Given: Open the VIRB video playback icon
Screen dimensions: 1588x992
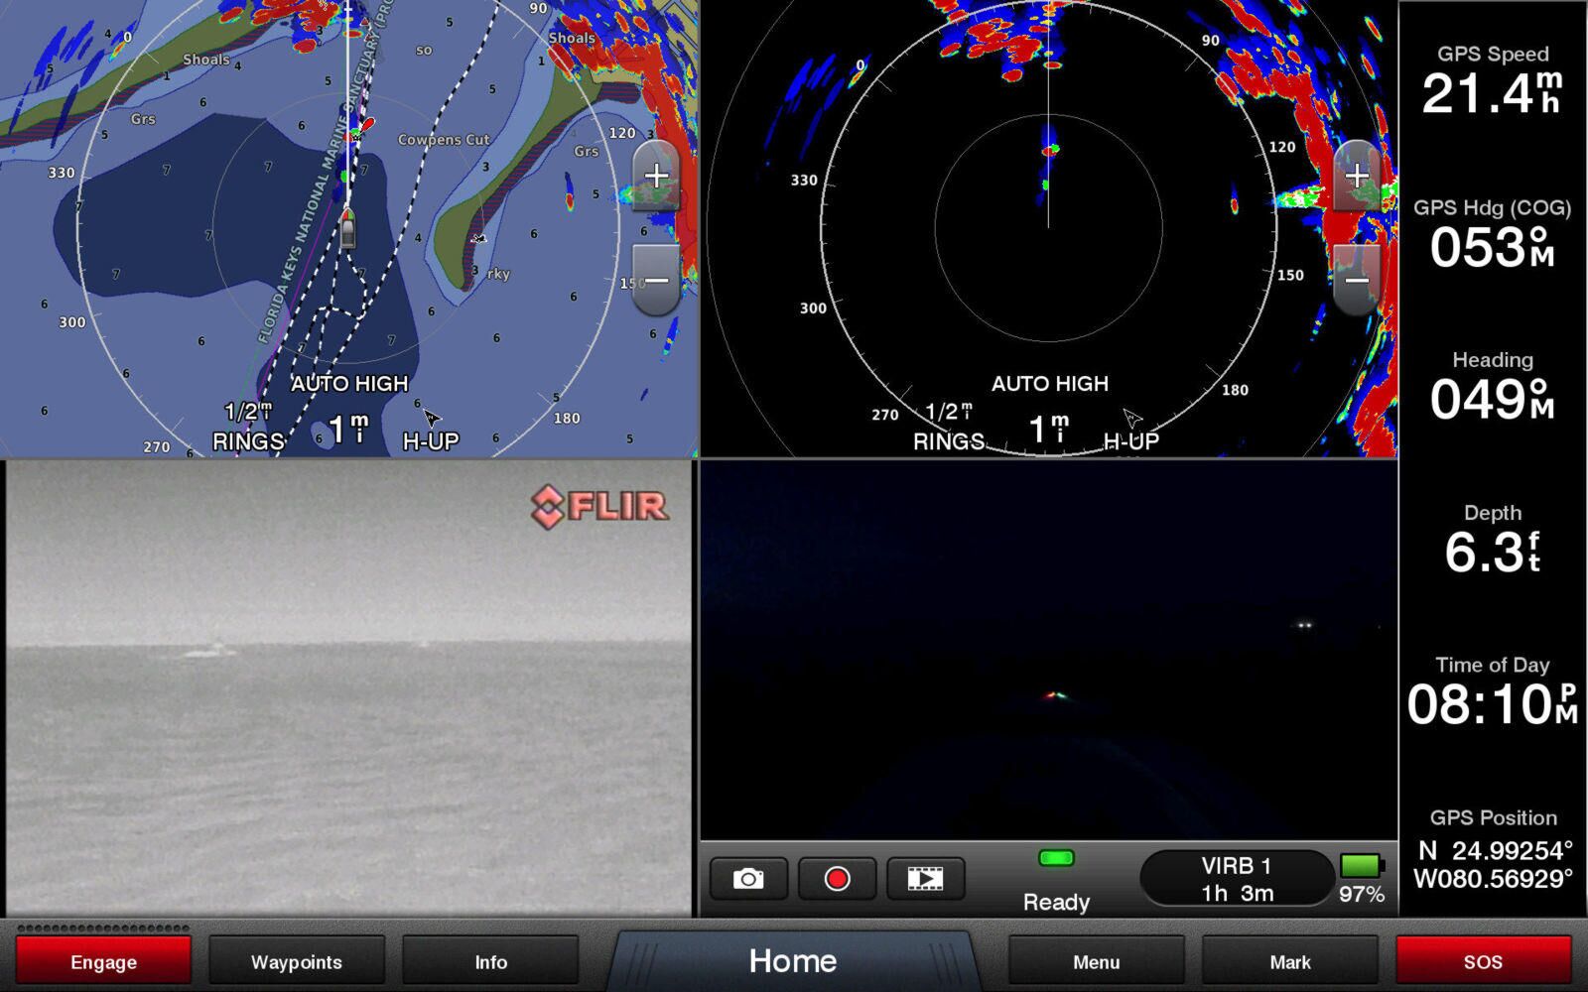Looking at the screenshot, I should (925, 879).
